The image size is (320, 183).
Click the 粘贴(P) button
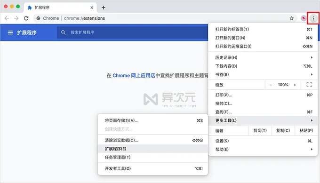click(306, 131)
